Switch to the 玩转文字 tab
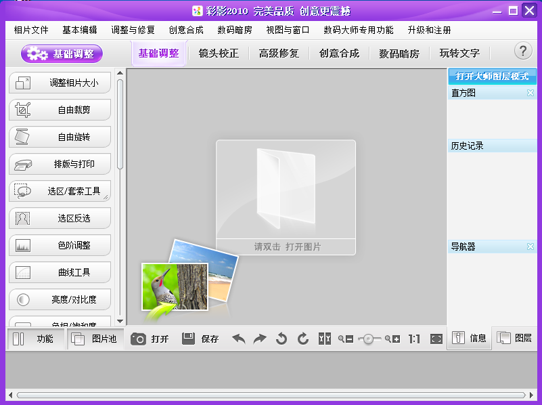The width and height of the screenshot is (542, 405). tap(459, 54)
